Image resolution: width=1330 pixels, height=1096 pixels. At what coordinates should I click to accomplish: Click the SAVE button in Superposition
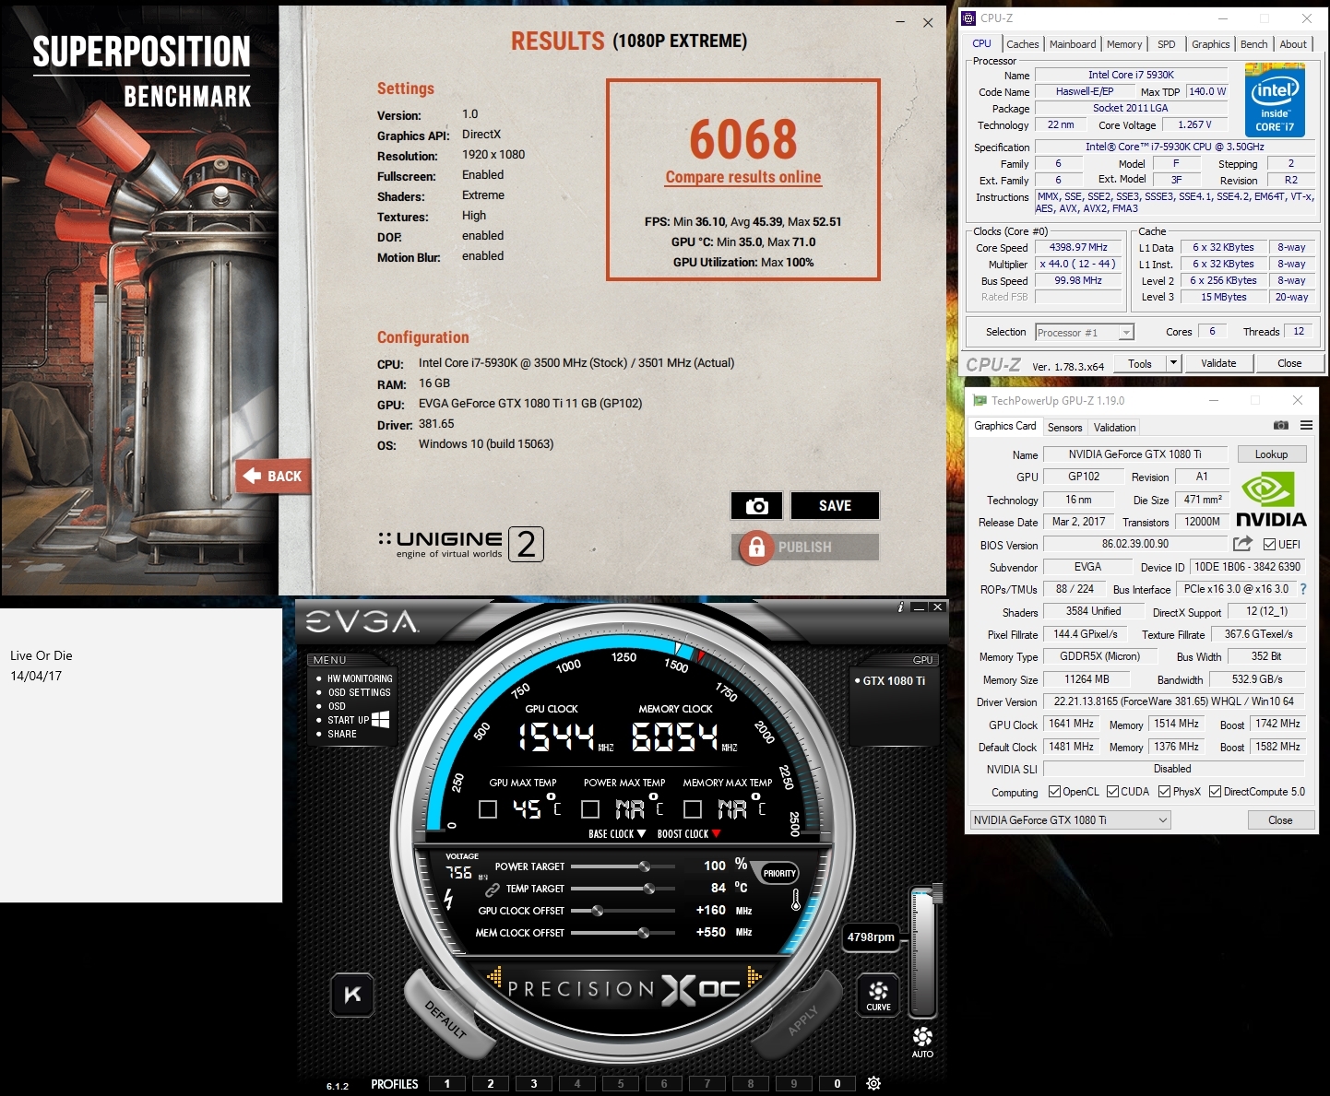(x=835, y=506)
